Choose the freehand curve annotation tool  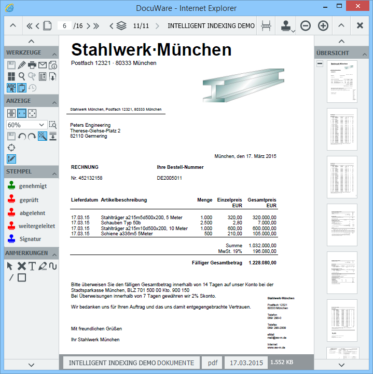[x=52, y=266]
